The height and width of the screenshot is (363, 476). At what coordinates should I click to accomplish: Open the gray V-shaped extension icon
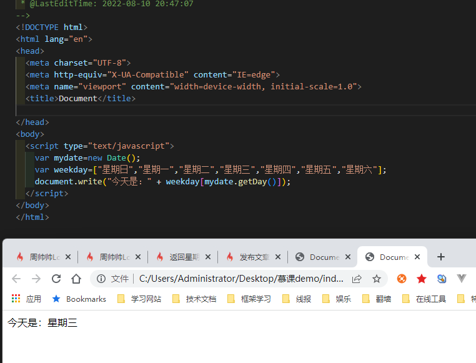click(462, 278)
